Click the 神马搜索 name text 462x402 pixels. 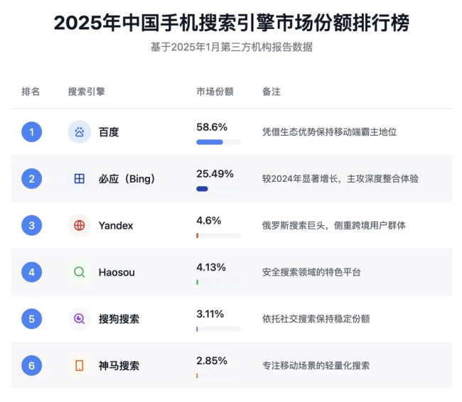119,366
